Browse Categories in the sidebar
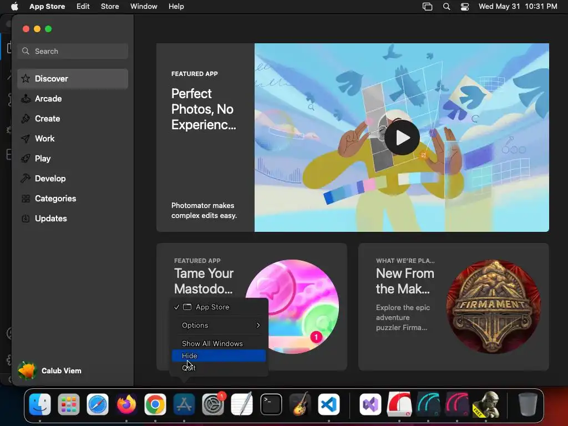Image resolution: width=568 pixels, height=426 pixels. [x=73, y=198]
